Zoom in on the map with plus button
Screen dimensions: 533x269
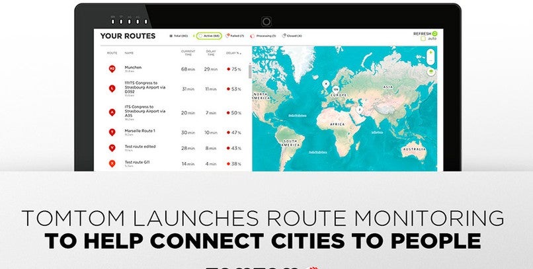430,53
